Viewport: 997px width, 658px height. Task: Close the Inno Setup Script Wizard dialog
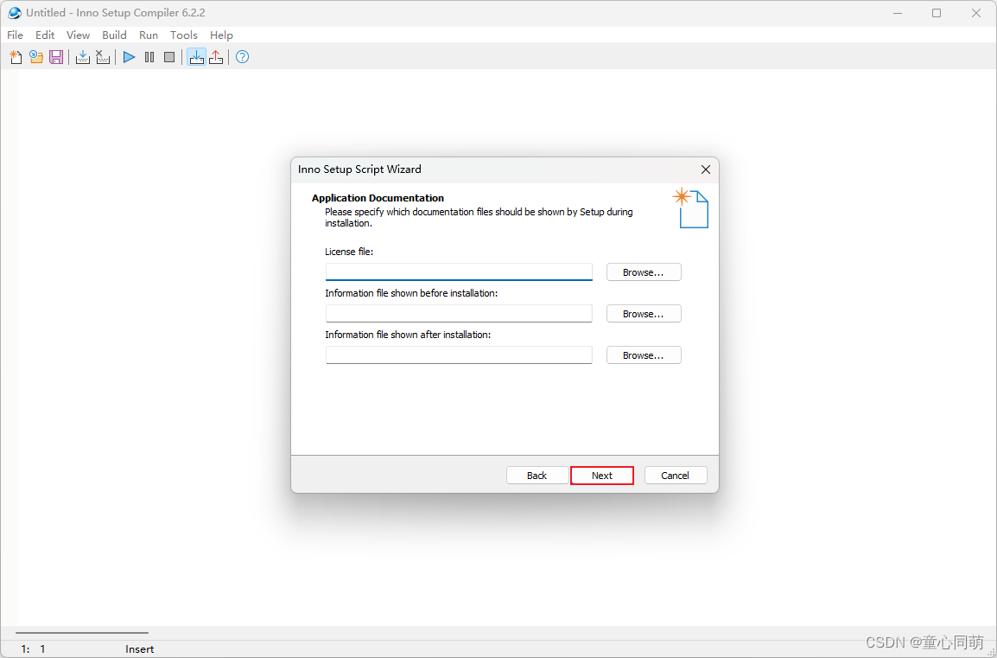tap(705, 169)
